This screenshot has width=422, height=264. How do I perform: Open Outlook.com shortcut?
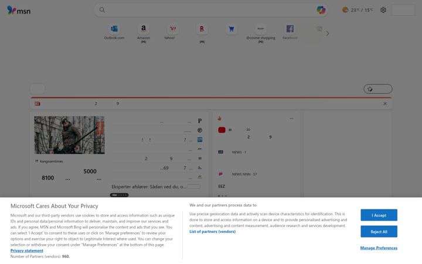pyautogui.click(x=114, y=32)
